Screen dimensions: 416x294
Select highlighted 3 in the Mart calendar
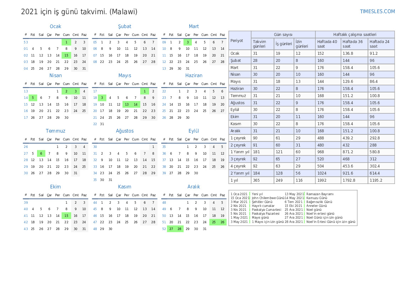188,42
